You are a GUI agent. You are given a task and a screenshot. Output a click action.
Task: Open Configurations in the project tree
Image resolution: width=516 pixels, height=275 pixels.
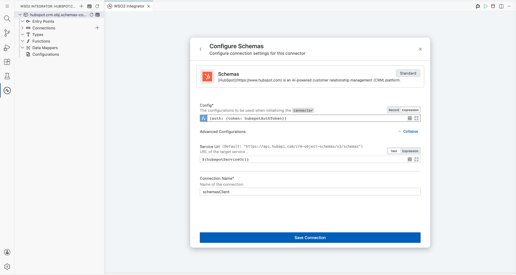(x=46, y=54)
